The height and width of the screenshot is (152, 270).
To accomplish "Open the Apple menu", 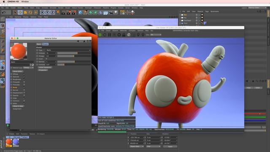I will [x=4, y=2].
